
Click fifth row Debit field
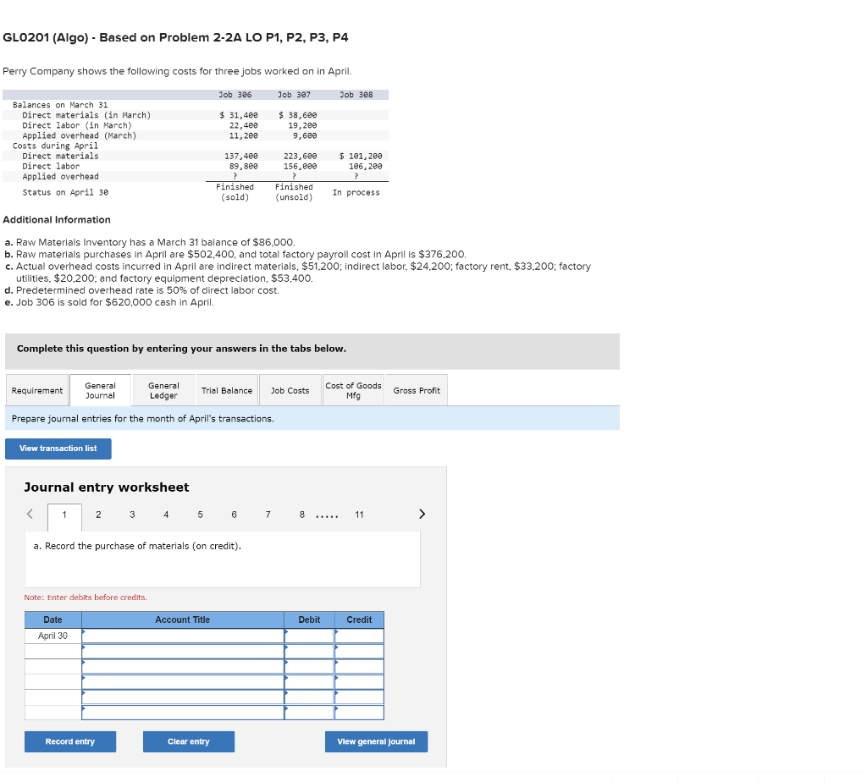pos(309,697)
